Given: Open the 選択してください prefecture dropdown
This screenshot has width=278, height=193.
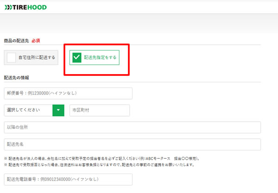Looking at the screenshot, I should pyautogui.click(x=34, y=110).
